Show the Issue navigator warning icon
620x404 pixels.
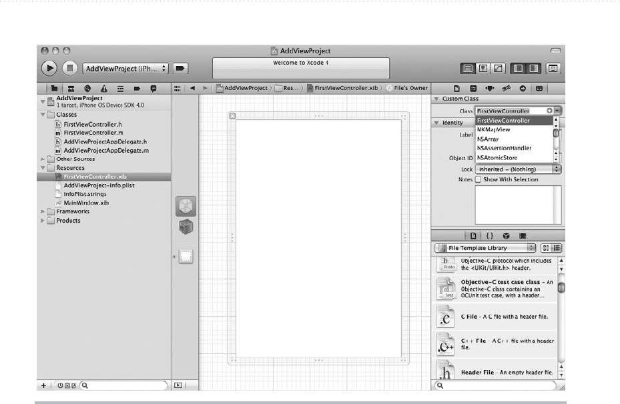pos(103,89)
